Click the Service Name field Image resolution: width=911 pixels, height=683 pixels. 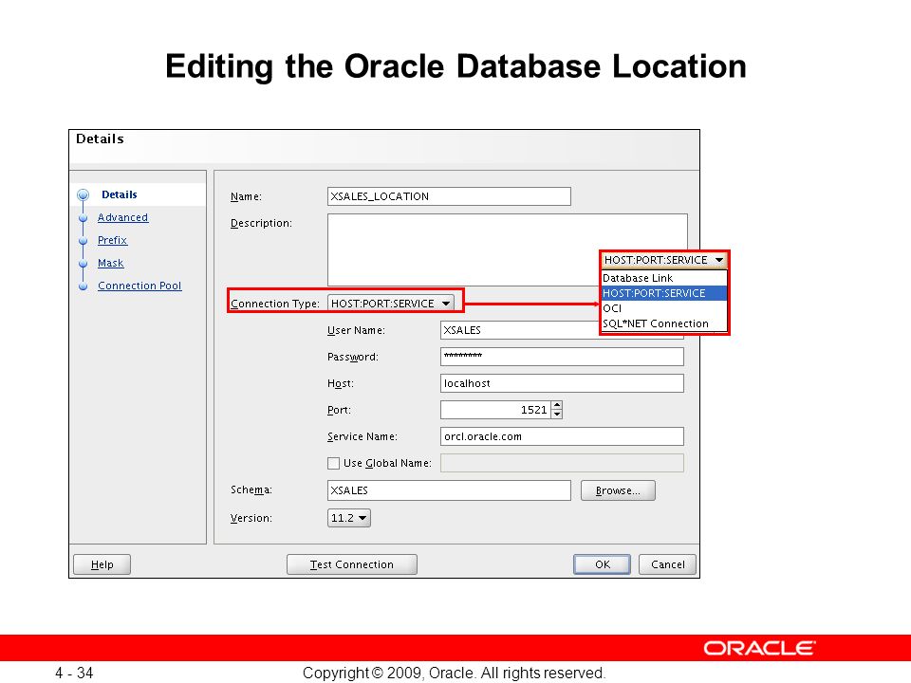[x=562, y=436]
